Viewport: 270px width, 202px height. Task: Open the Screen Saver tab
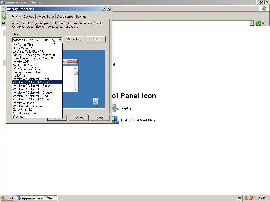click(x=46, y=17)
